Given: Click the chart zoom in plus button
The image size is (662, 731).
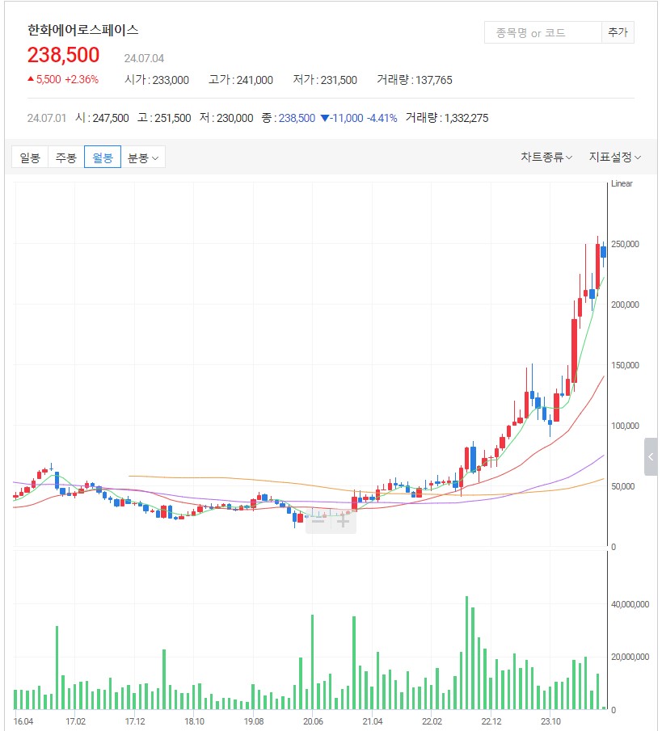Looking at the screenshot, I should click(344, 522).
